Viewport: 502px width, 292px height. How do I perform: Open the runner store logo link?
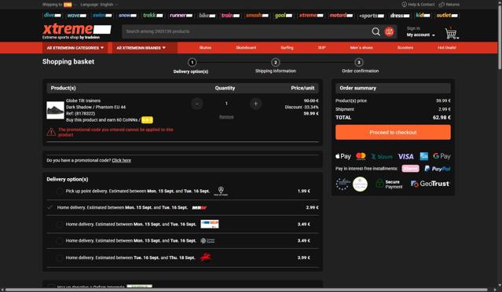coord(181,15)
